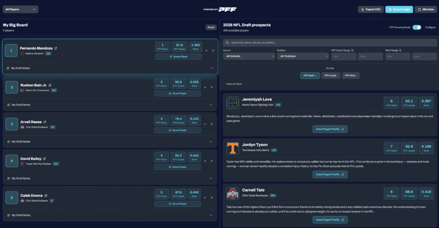Click WAA Range info icon

(x=401, y=50)
